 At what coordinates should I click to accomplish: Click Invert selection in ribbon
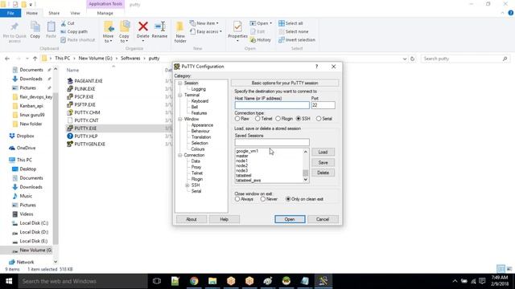[297, 40]
